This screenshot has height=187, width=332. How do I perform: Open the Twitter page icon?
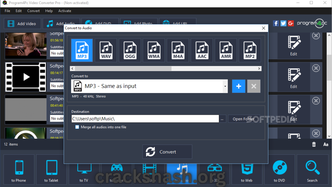point(283,23)
